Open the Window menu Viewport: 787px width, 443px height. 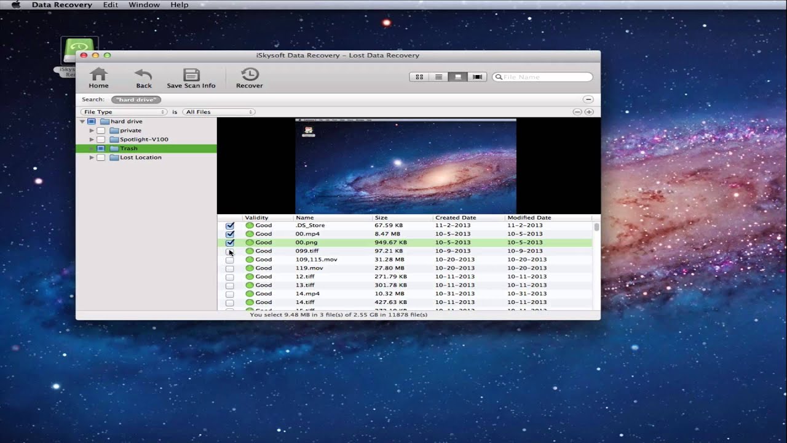[x=144, y=5]
